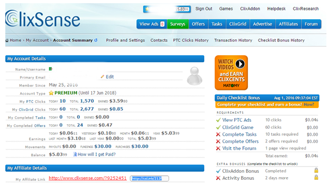This screenshot has width=328, height=192.
Task: Click the How? link in checklist banner
Action: [309, 104]
